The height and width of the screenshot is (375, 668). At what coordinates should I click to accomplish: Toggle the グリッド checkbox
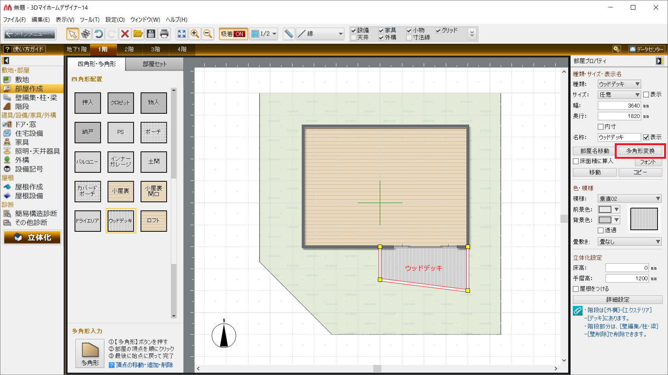(x=438, y=30)
